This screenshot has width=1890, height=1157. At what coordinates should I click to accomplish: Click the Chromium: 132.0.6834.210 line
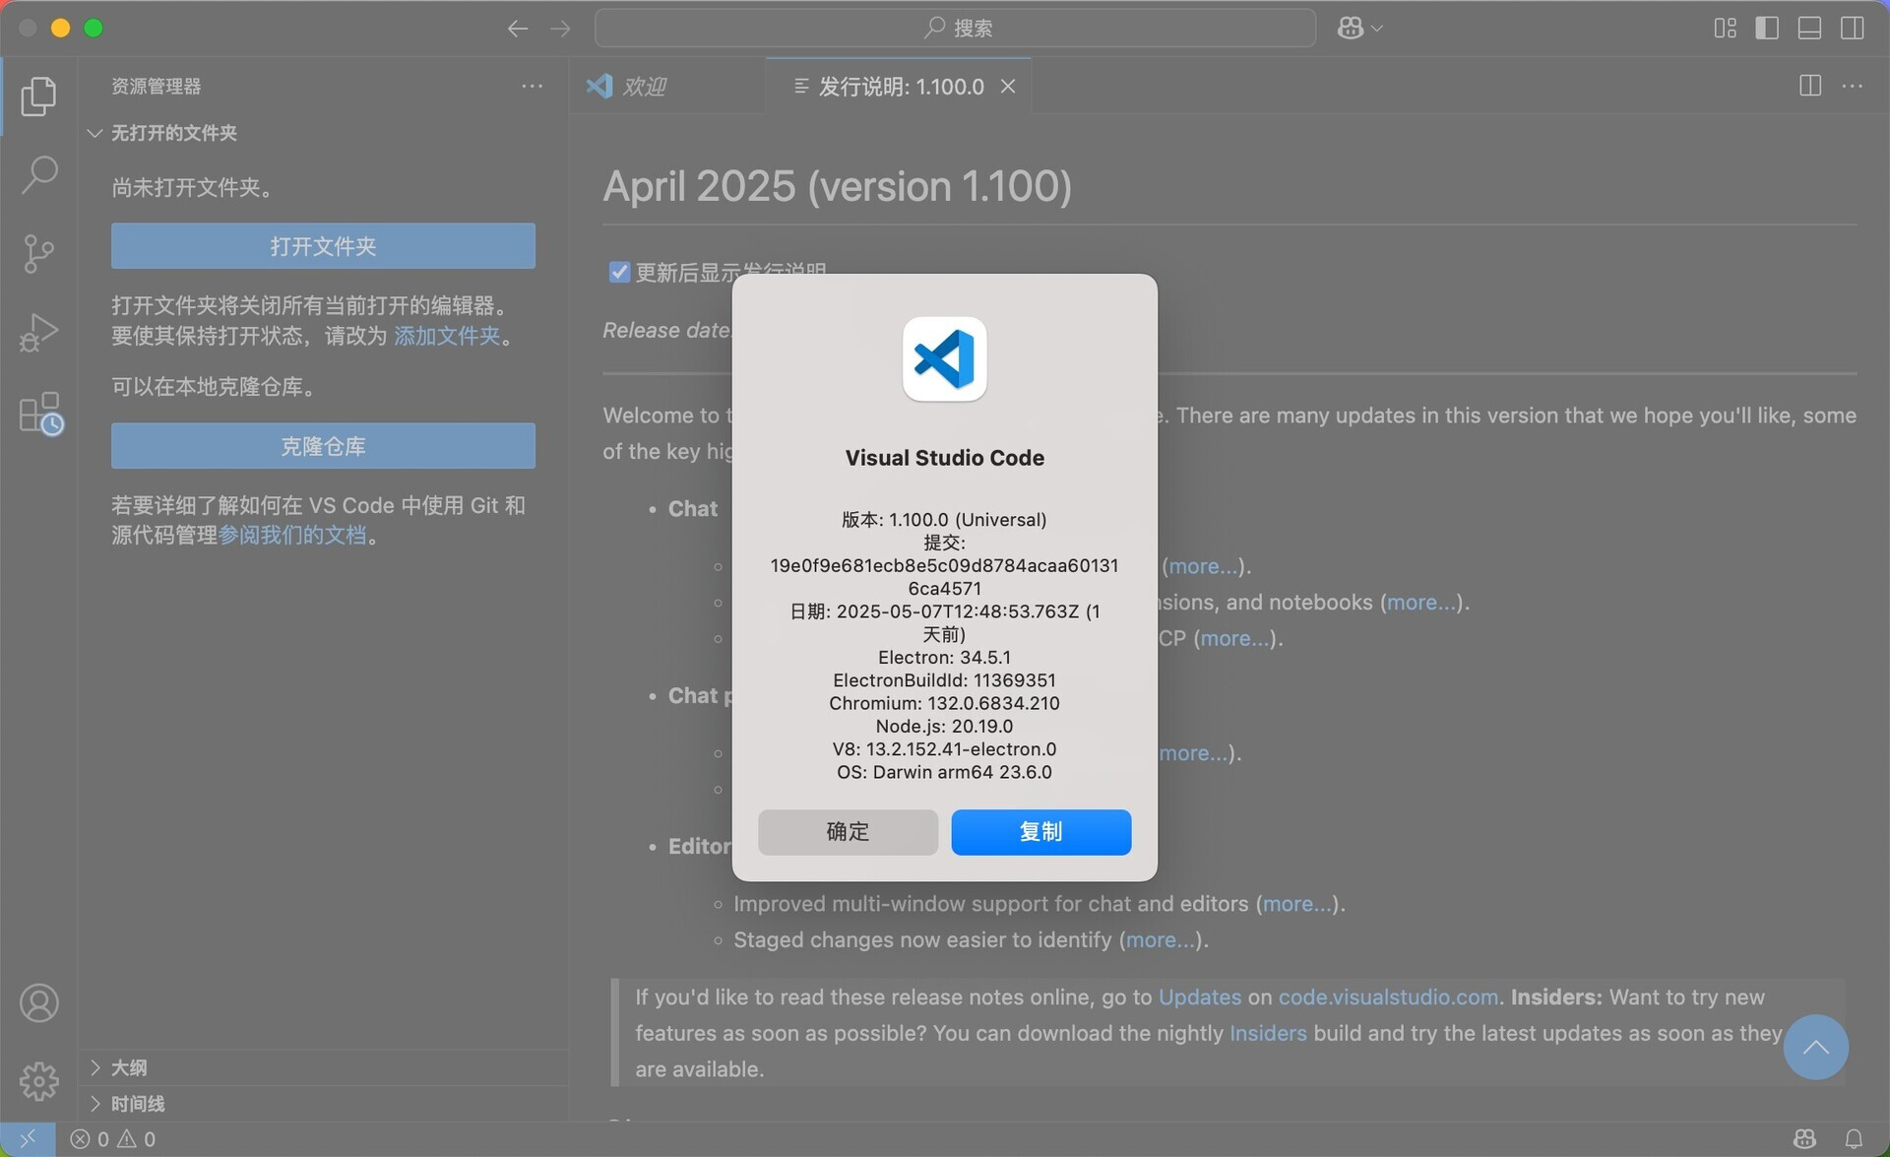tap(944, 703)
